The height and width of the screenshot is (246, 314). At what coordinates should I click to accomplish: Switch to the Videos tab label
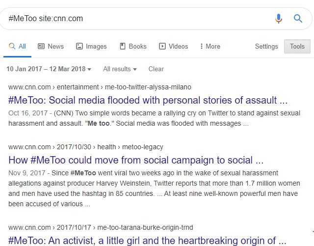[178, 46]
